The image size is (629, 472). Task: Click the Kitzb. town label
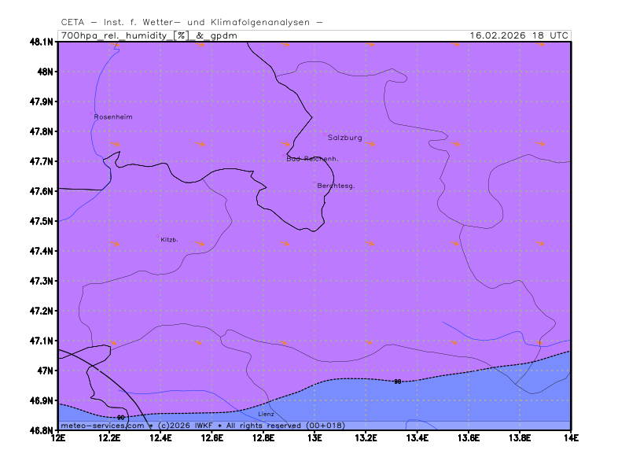(169, 239)
